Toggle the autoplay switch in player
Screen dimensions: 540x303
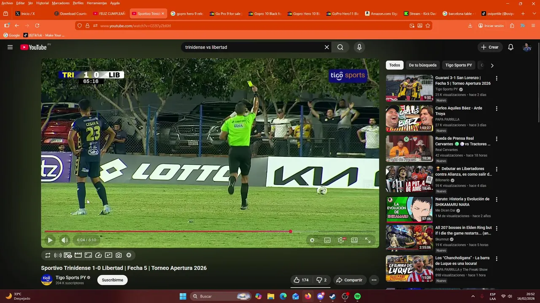tap(312, 240)
